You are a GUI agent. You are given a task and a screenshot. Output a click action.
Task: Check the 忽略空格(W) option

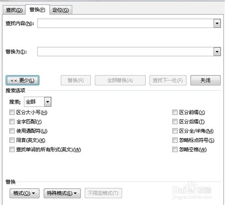click(x=175, y=149)
